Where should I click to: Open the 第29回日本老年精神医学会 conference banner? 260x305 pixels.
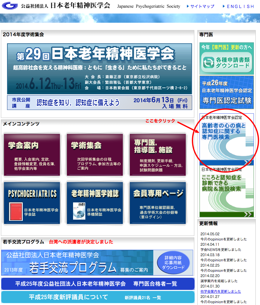coord(99,69)
